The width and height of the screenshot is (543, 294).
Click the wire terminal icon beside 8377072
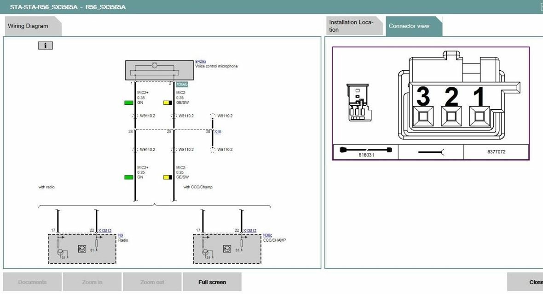431,152
